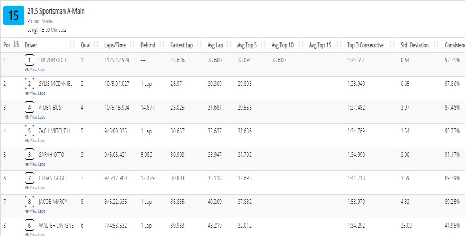Viewport: 465px width, 236px height.
Task: Click Top 3 Consecutive sort arrows
Action: (392, 45)
